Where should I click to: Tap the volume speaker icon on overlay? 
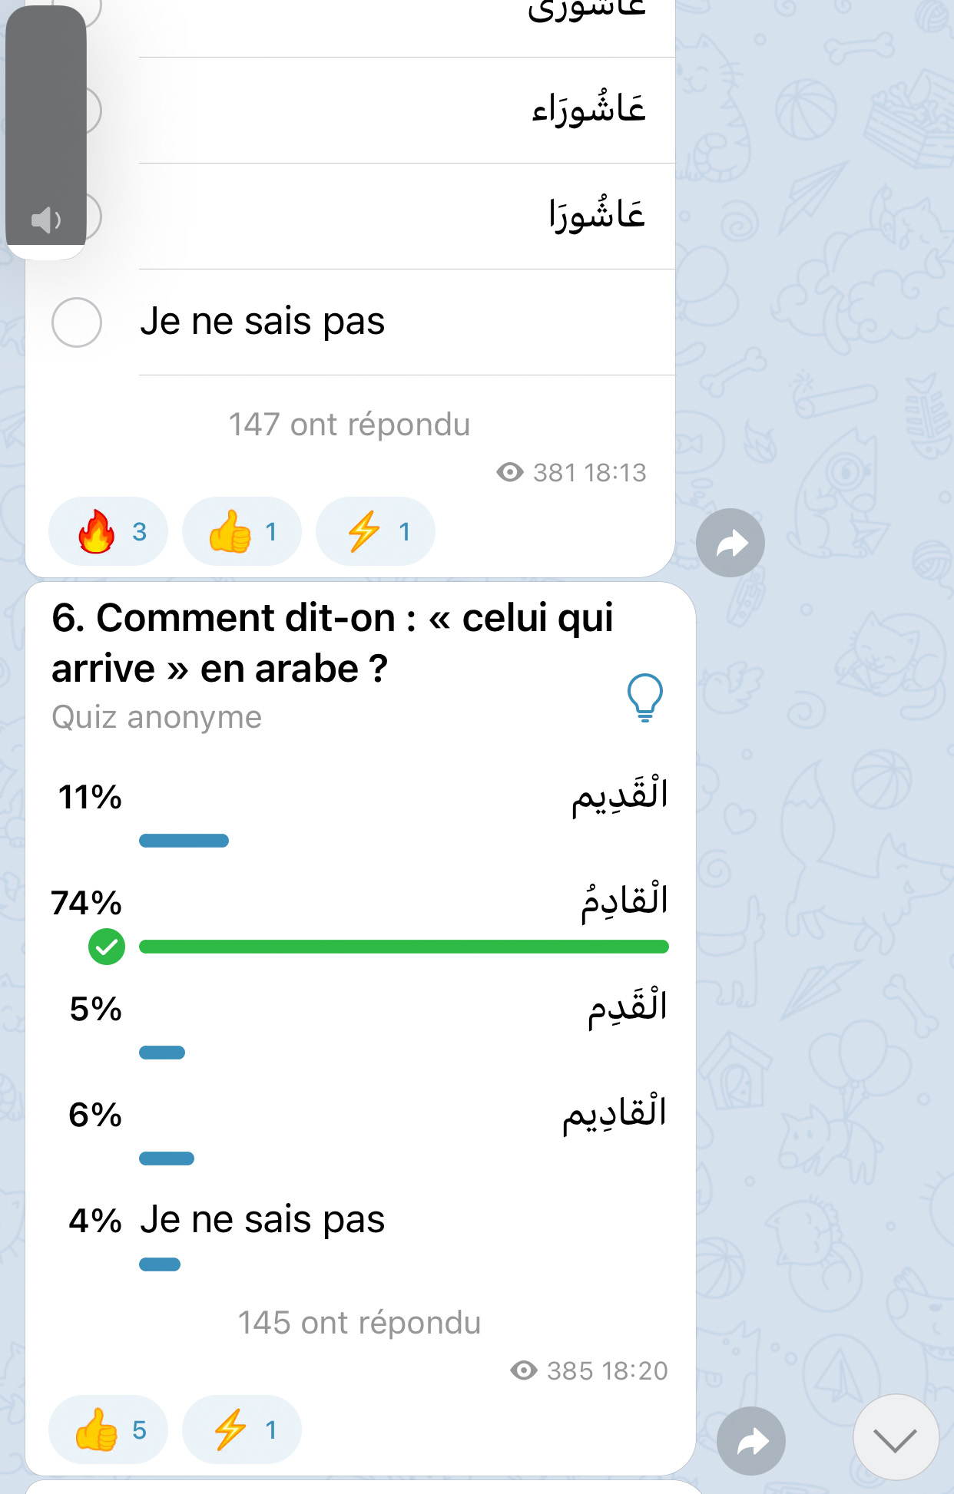[x=45, y=220]
